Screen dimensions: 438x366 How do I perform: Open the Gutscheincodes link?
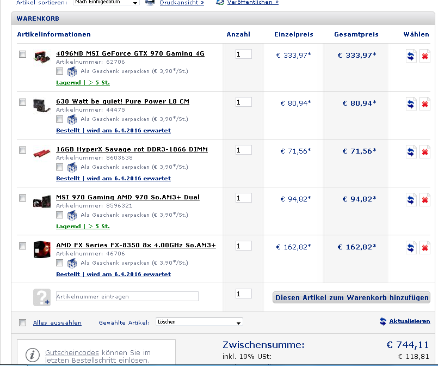[x=72, y=352]
